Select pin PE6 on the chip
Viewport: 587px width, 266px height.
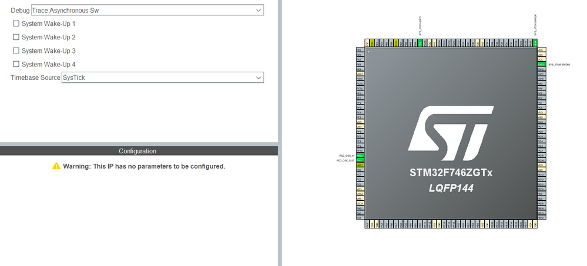point(361,69)
